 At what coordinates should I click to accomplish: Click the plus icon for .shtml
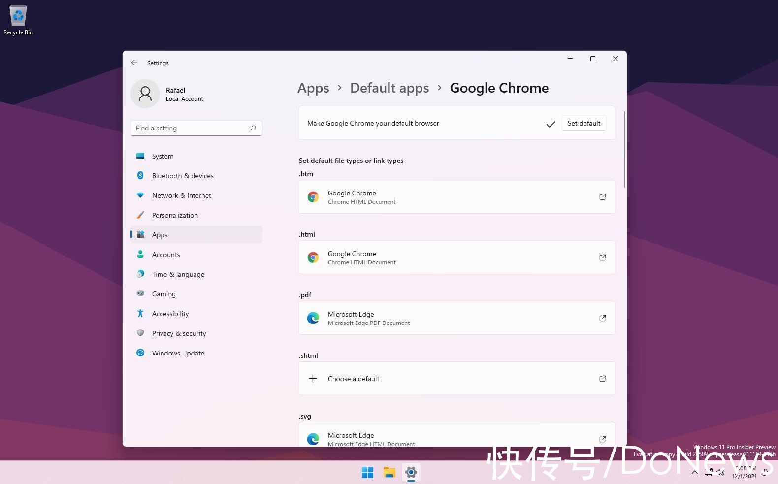[313, 379]
